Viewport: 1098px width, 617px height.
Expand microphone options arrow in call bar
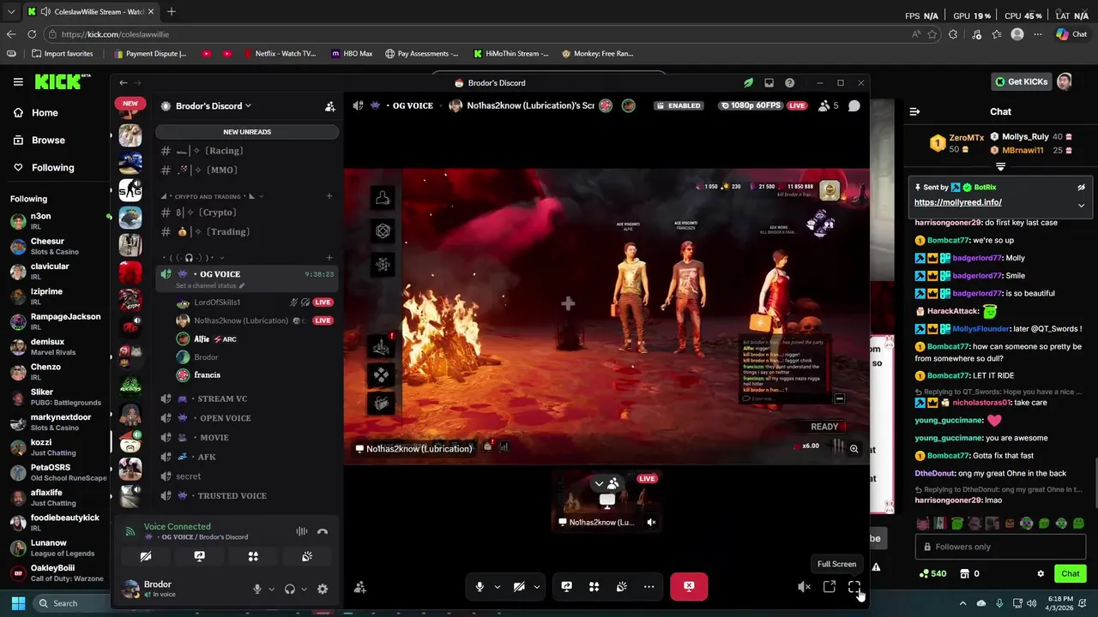(x=497, y=587)
